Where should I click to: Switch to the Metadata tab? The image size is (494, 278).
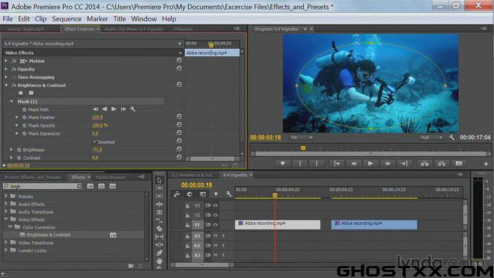coord(183,29)
